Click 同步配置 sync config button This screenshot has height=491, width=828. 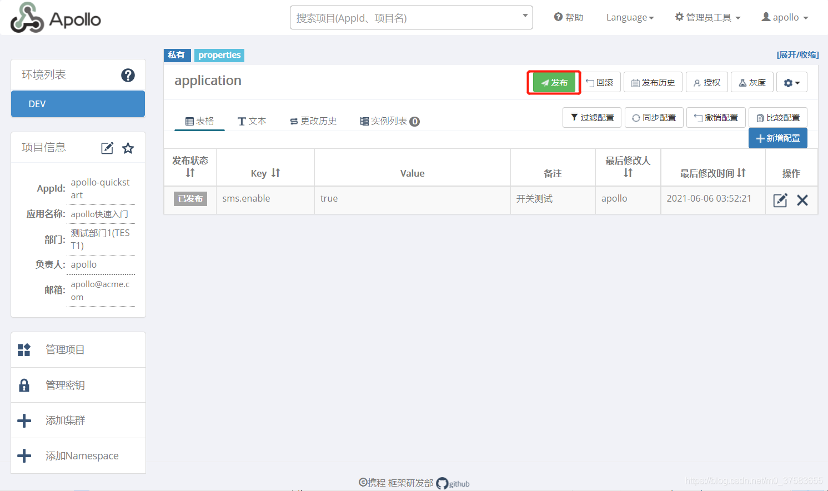click(654, 118)
